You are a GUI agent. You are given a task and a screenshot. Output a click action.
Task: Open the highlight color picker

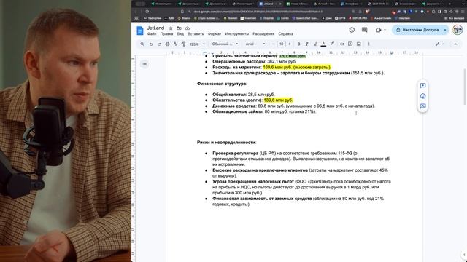333,44
